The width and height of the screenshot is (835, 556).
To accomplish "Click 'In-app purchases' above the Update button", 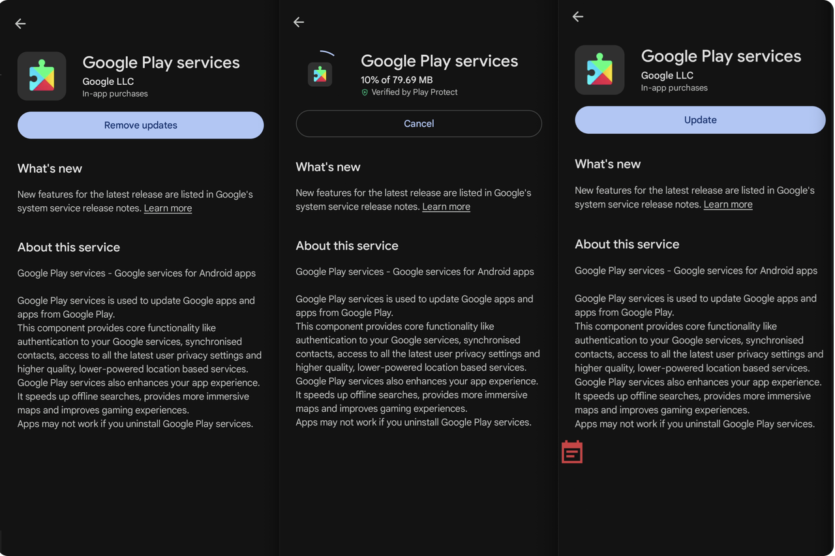I will click(674, 88).
